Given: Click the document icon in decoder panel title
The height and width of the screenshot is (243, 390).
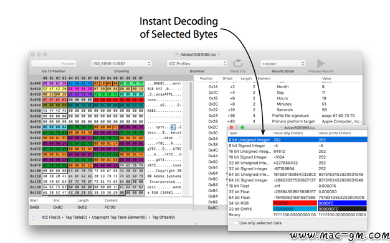Looking at the screenshot, I should [282, 127].
